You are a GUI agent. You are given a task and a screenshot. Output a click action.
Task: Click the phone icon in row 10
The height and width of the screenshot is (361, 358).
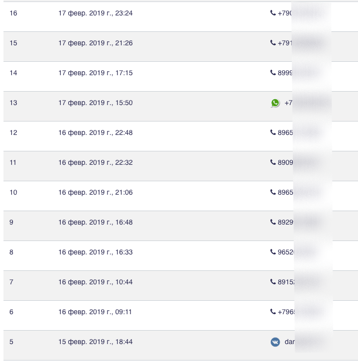[273, 192]
